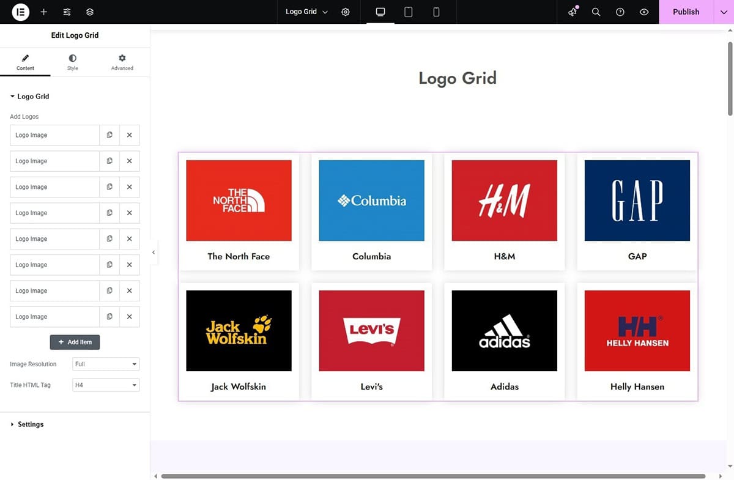Screen dimensions: 734x480
Task: Duplicate the fifth Logo Image item
Action: tap(109, 239)
